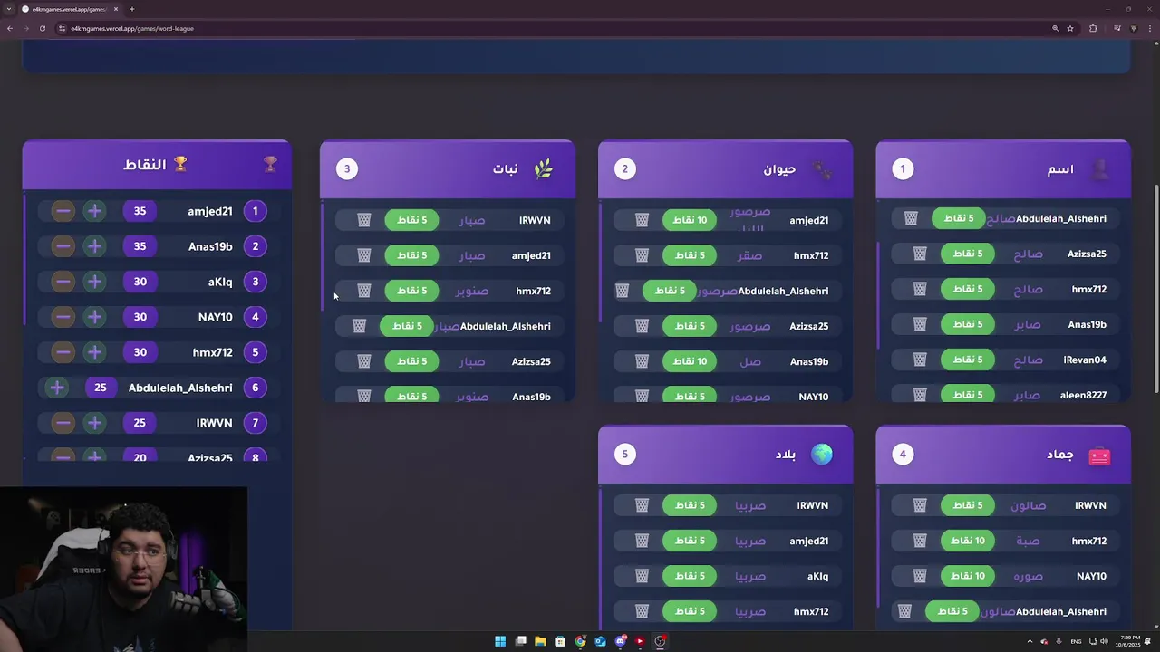The height and width of the screenshot is (652, 1160).
Task: Remove aKlq's answer in the بلاد card
Action: coord(642,576)
